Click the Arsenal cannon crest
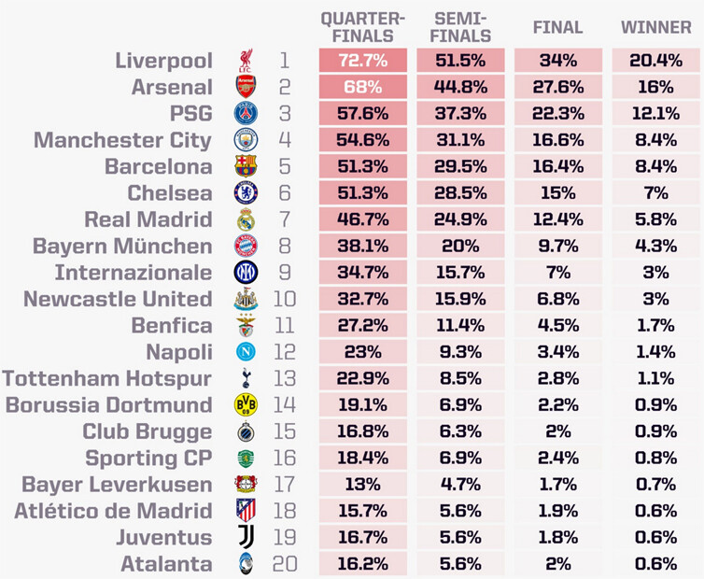Screen dimensions: 704x579 tap(246, 87)
